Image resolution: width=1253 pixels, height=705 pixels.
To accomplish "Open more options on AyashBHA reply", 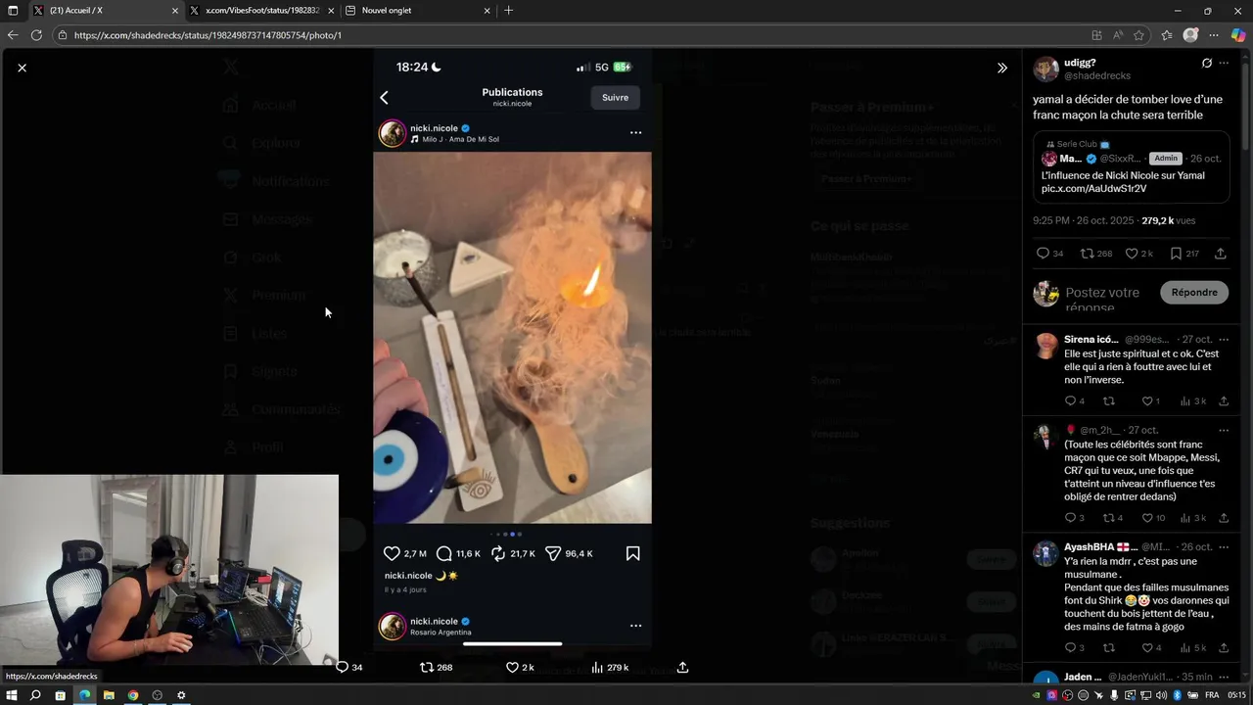I will point(1224,546).
